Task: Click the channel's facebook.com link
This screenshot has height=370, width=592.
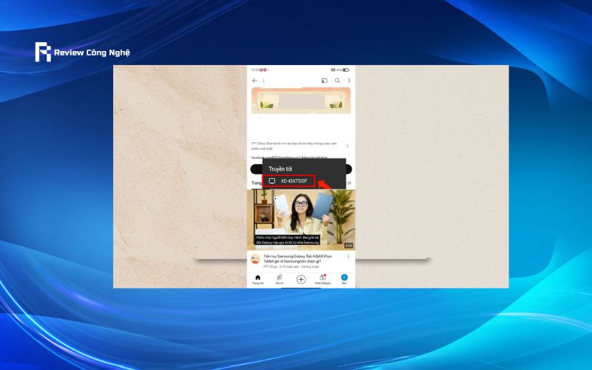Action: pos(289,158)
